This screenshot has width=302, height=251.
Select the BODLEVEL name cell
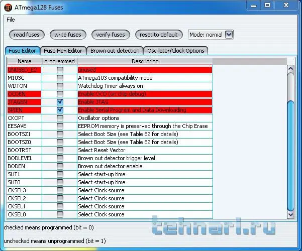pos(25,158)
